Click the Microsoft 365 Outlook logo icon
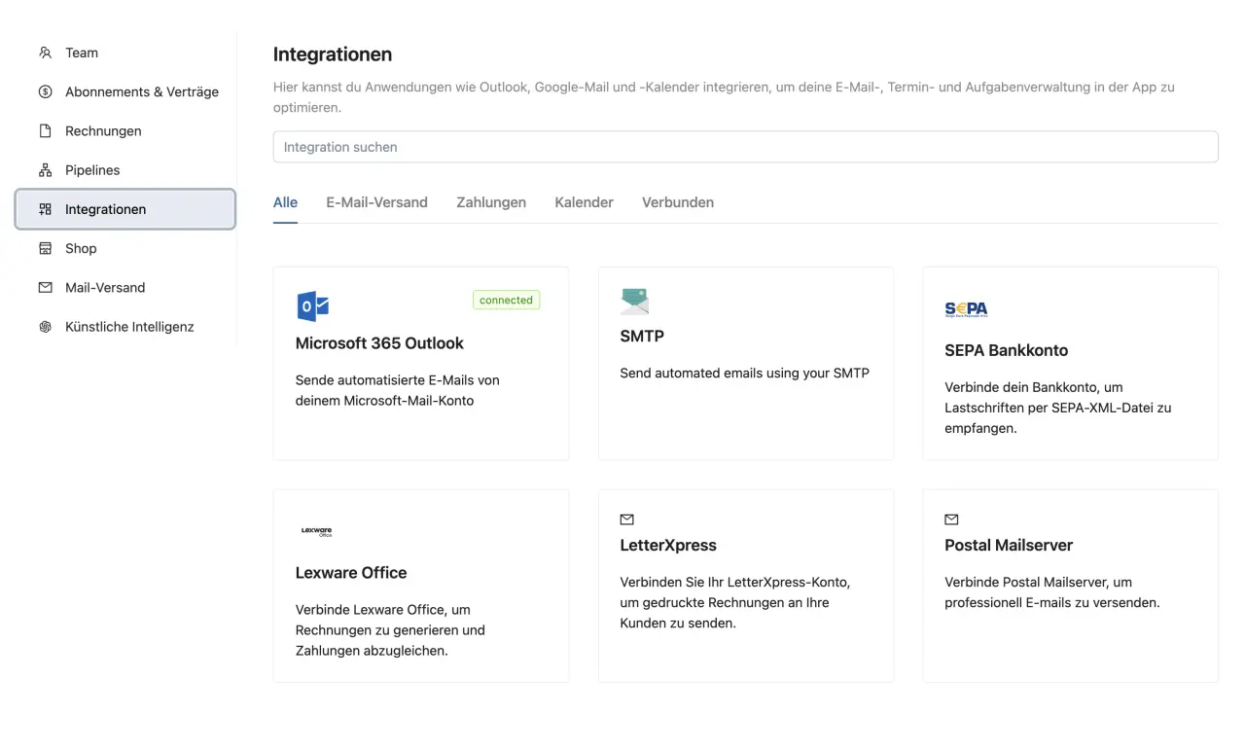 [x=312, y=305]
